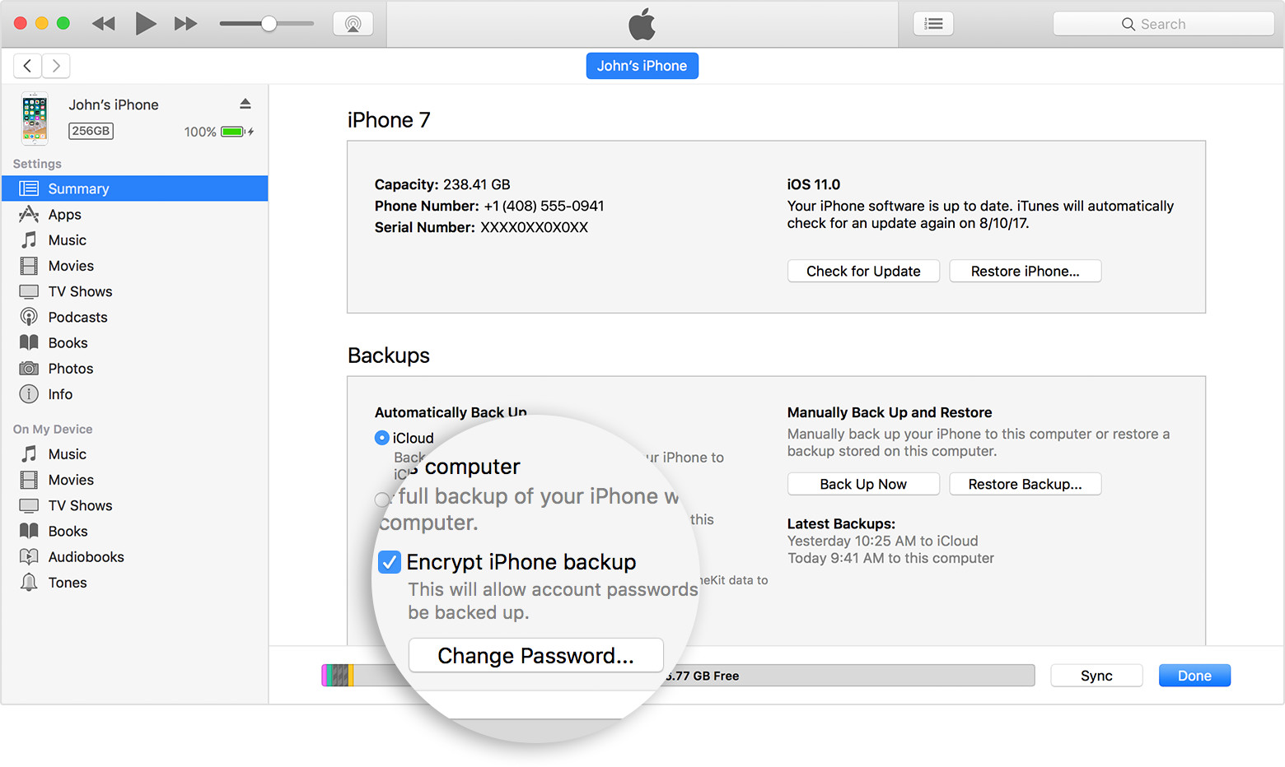The height and width of the screenshot is (767, 1285).
Task: Click the Search field
Action: (x=1163, y=24)
